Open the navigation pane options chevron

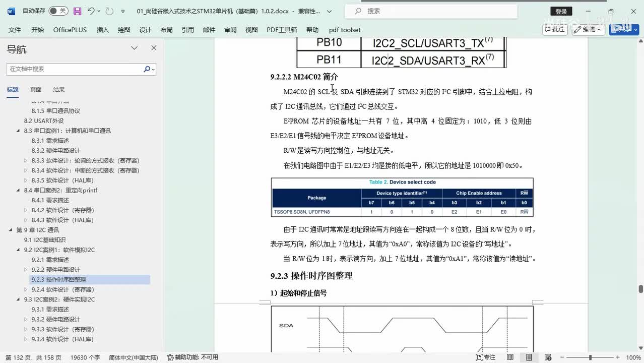pos(135,48)
